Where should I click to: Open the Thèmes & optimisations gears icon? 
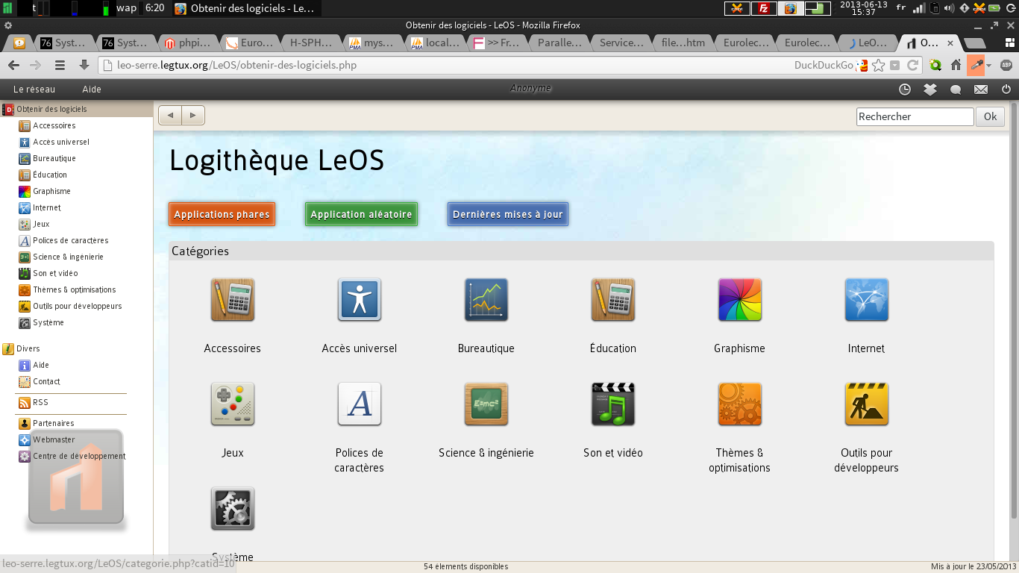tap(740, 404)
